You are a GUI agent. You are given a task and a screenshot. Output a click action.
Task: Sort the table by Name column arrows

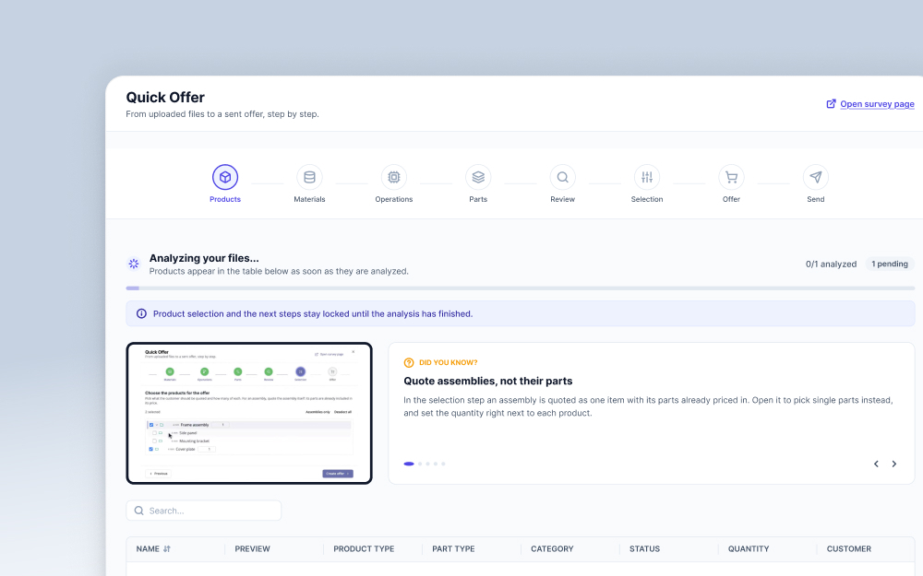tap(166, 549)
